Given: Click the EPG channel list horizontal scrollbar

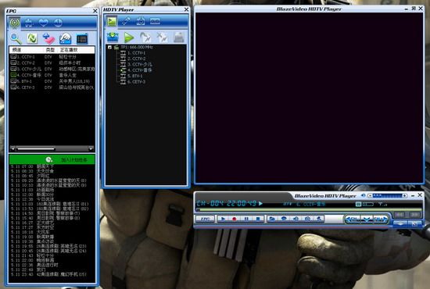Looking at the screenshot, I should (x=52, y=148).
